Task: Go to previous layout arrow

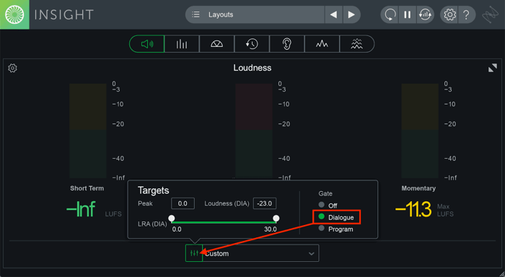Action: [x=333, y=14]
